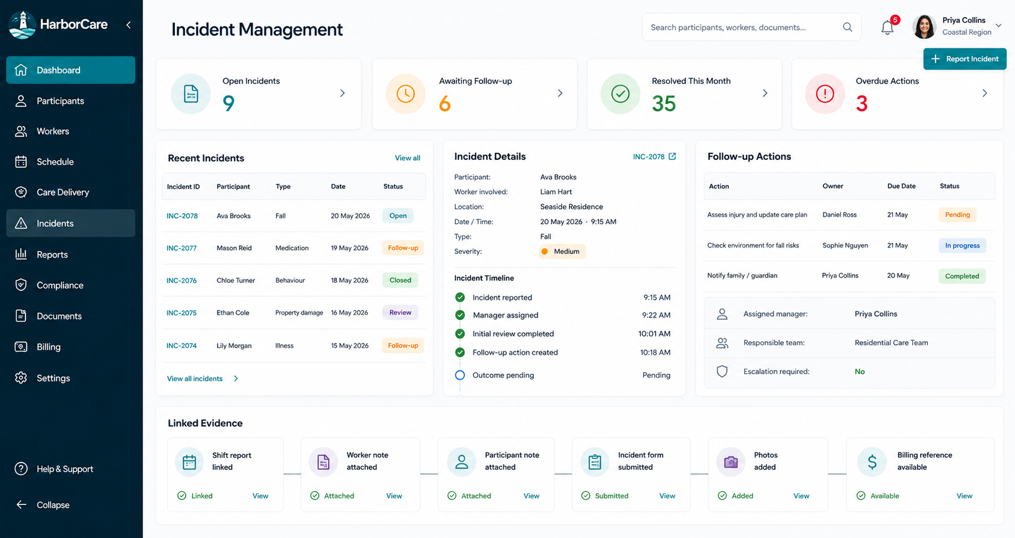Viewport: 1015px width, 538px height.
Task: Open INC-2078 external link icon
Action: click(672, 156)
